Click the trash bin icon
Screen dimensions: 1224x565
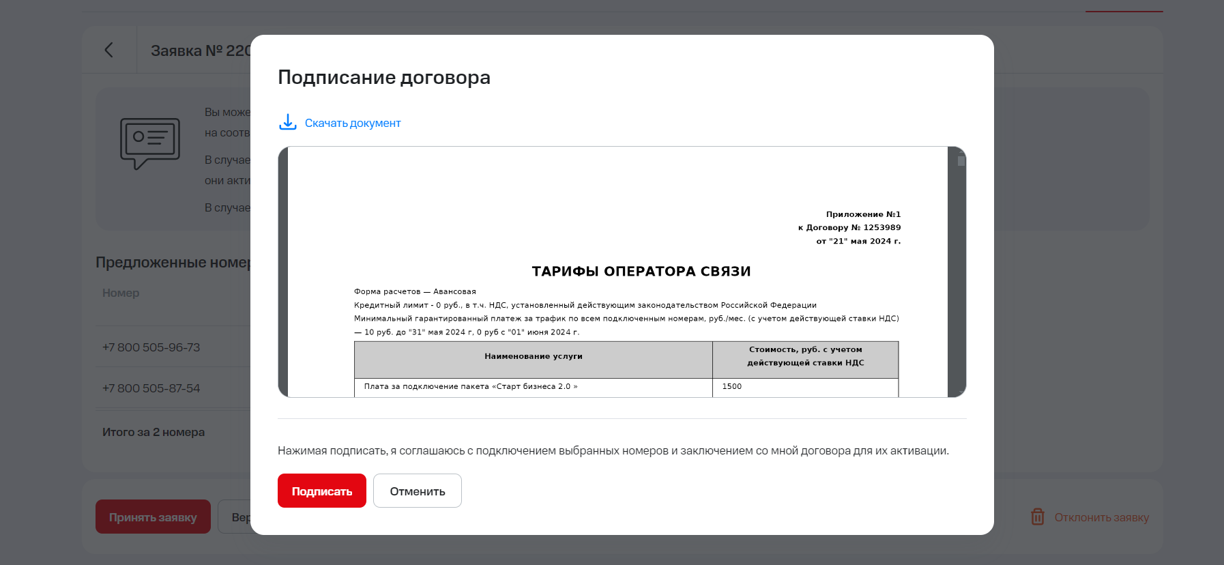point(1037,517)
